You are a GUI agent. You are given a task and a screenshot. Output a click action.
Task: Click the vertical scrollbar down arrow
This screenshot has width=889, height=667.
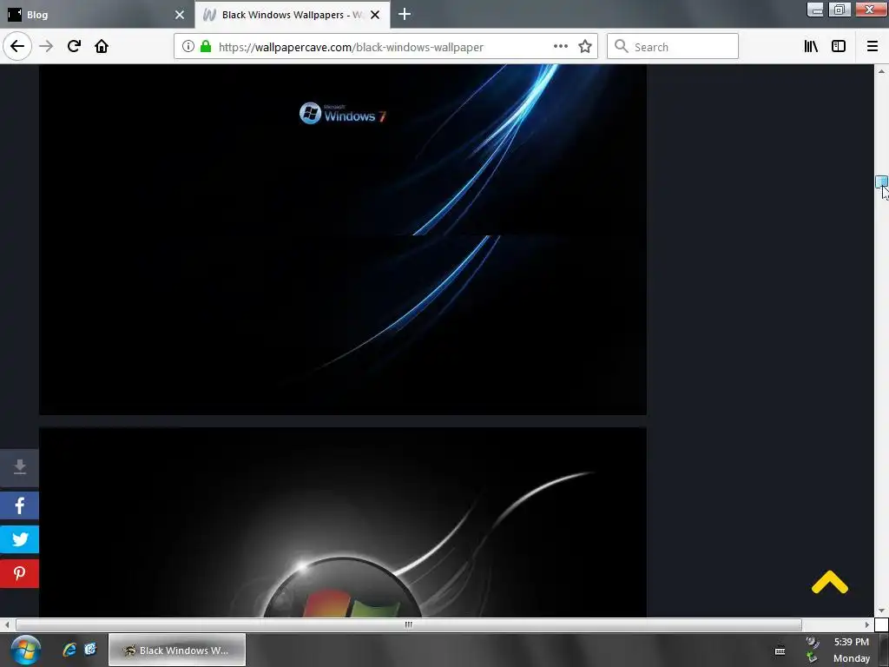pos(881,611)
